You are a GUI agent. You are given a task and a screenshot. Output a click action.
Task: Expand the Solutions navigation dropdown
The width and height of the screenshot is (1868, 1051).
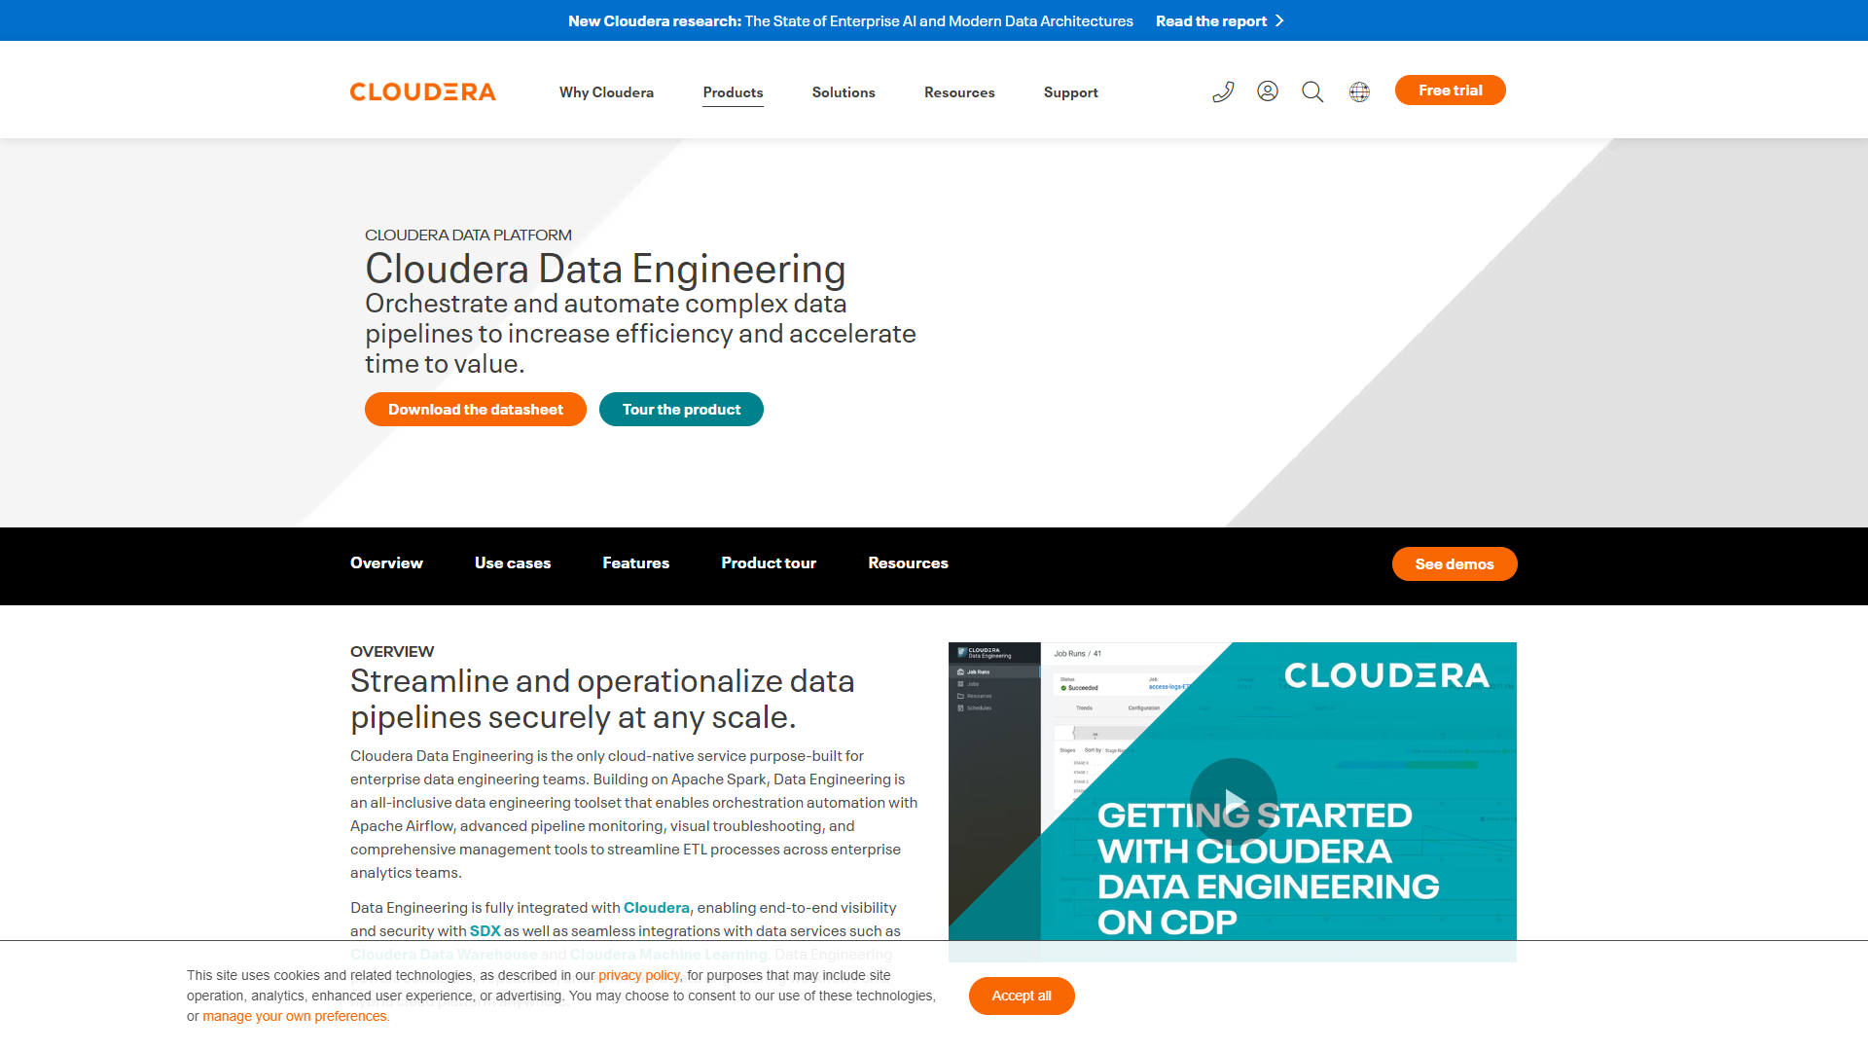click(843, 91)
